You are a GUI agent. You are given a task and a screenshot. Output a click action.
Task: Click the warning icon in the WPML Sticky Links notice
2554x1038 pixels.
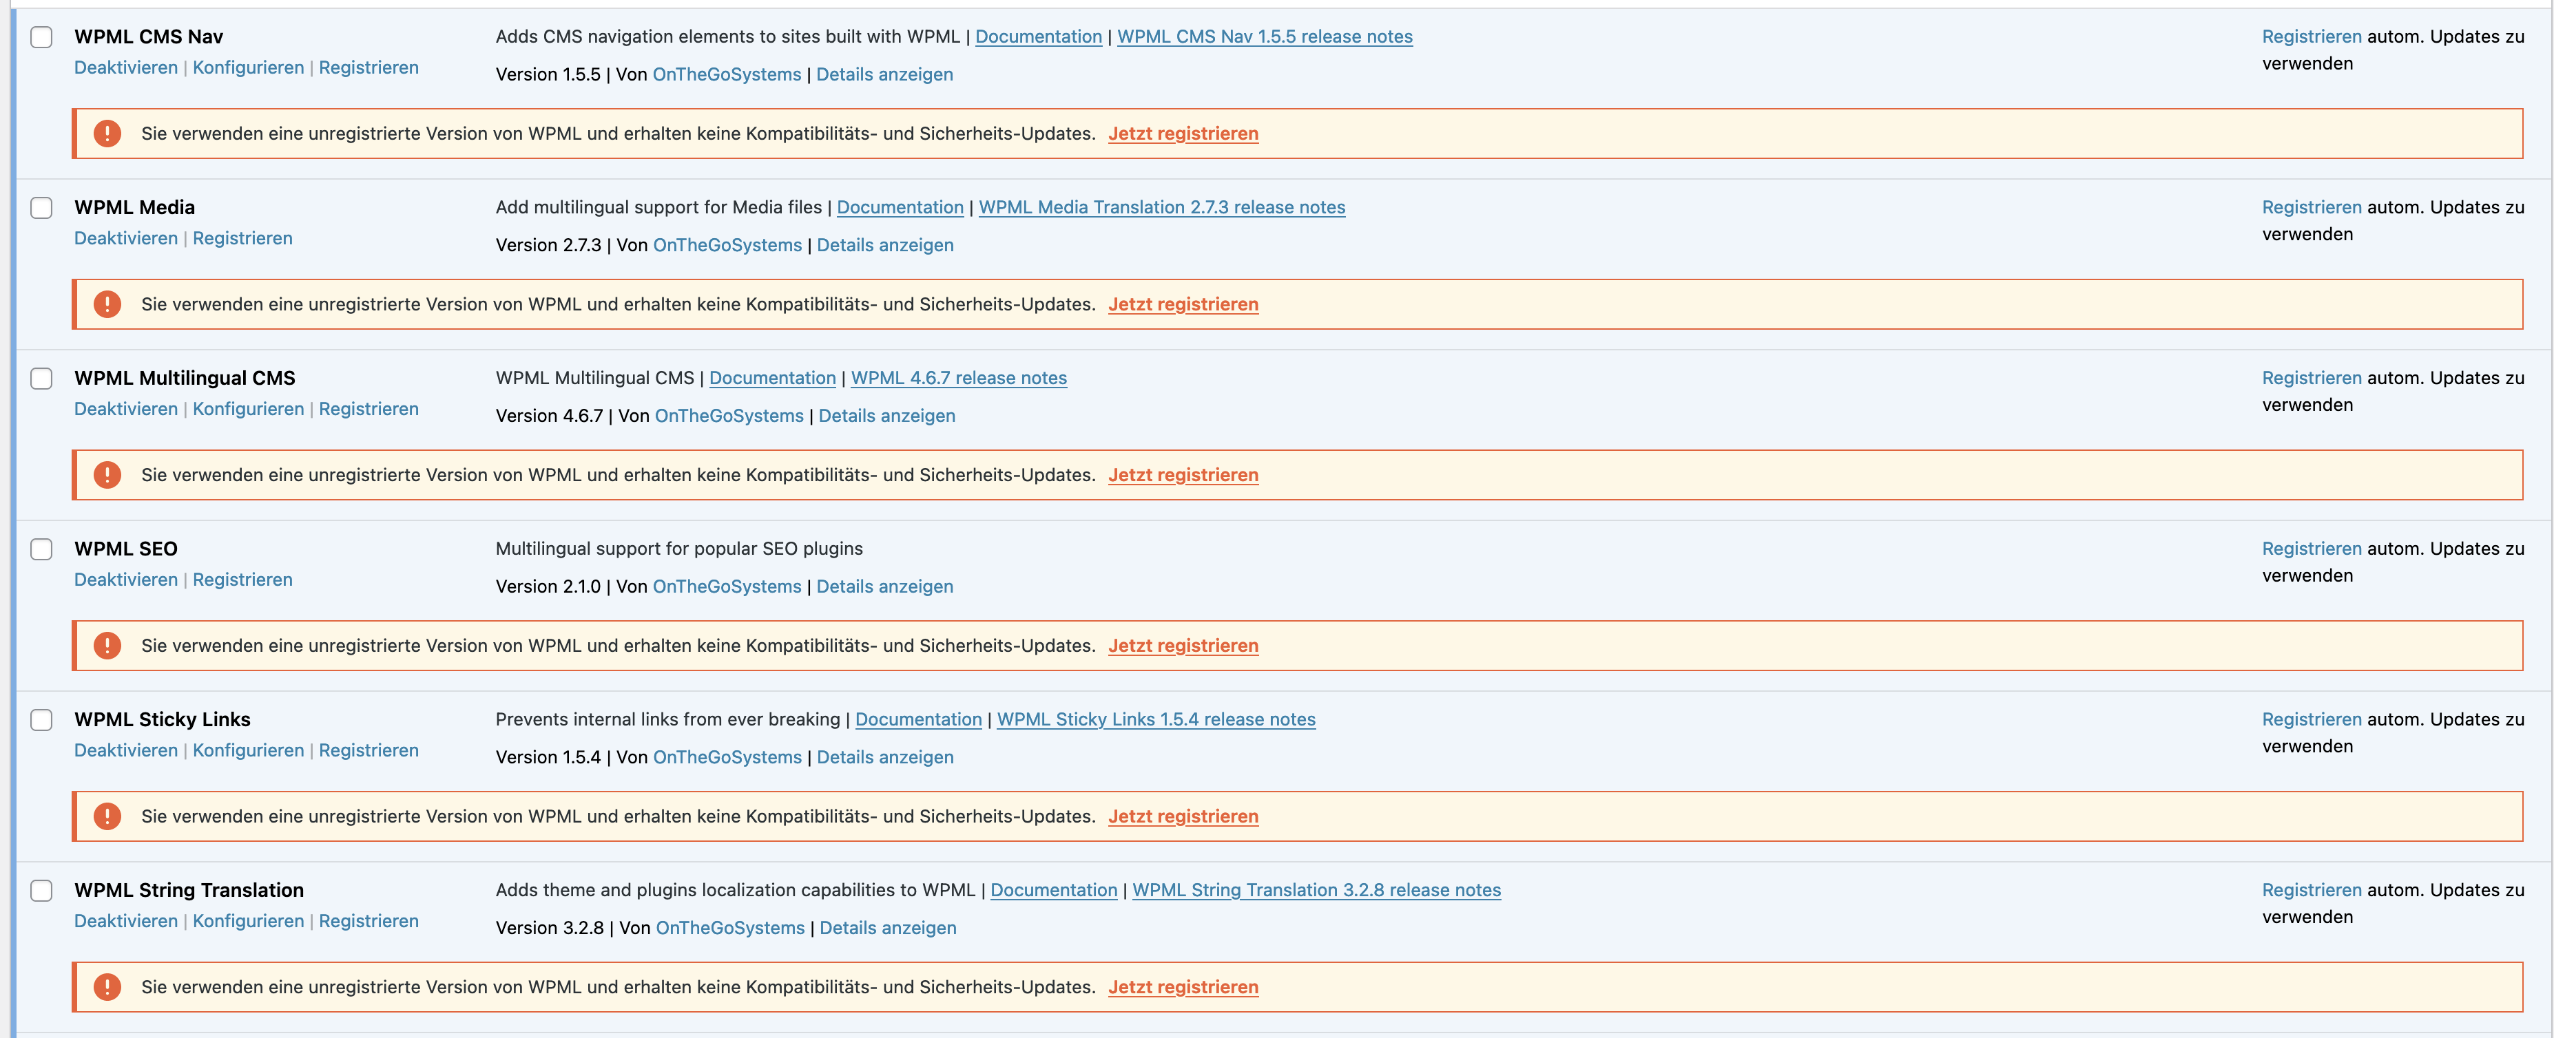pyautogui.click(x=107, y=816)
